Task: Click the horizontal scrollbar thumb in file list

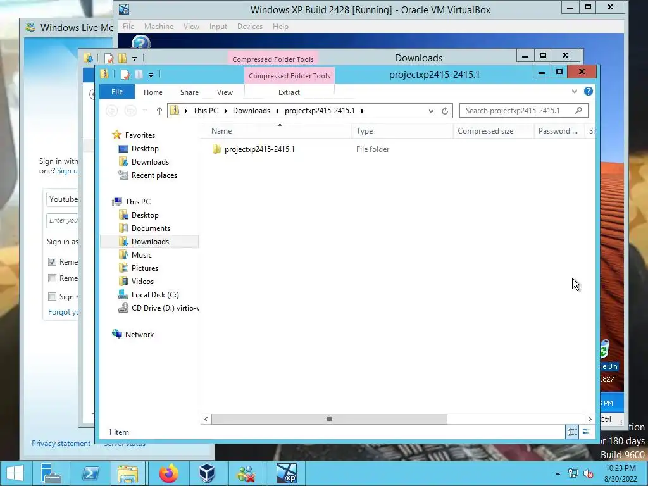Action: 329,419
